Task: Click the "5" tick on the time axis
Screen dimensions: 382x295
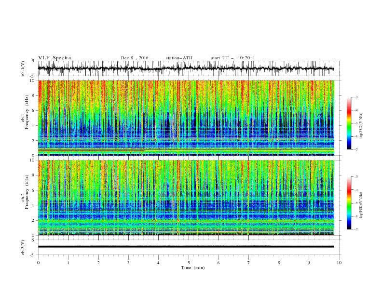Action: click(189, 263)
